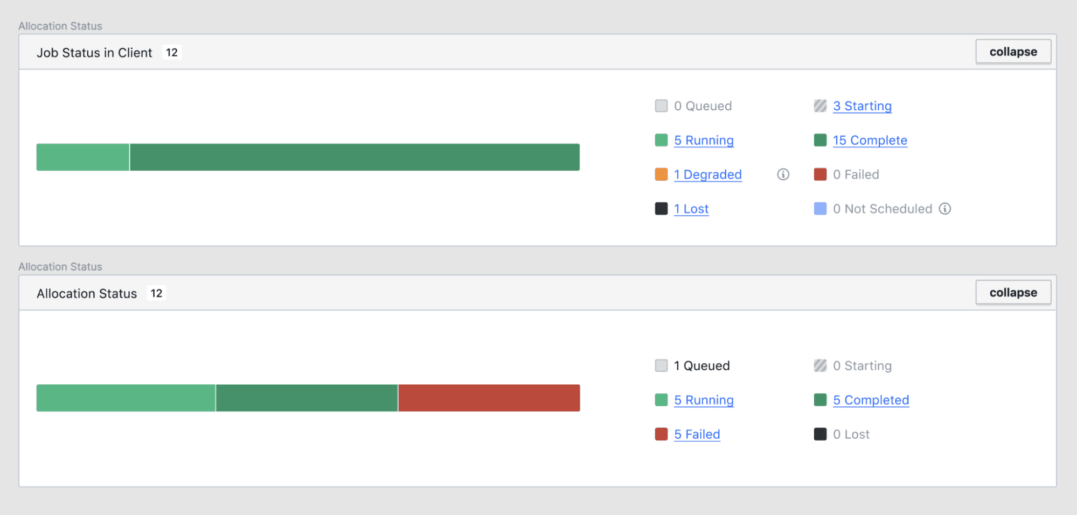Screen dimensions: 1077x515
Task: Open the 5 Completed link
Action: point(871,400)
